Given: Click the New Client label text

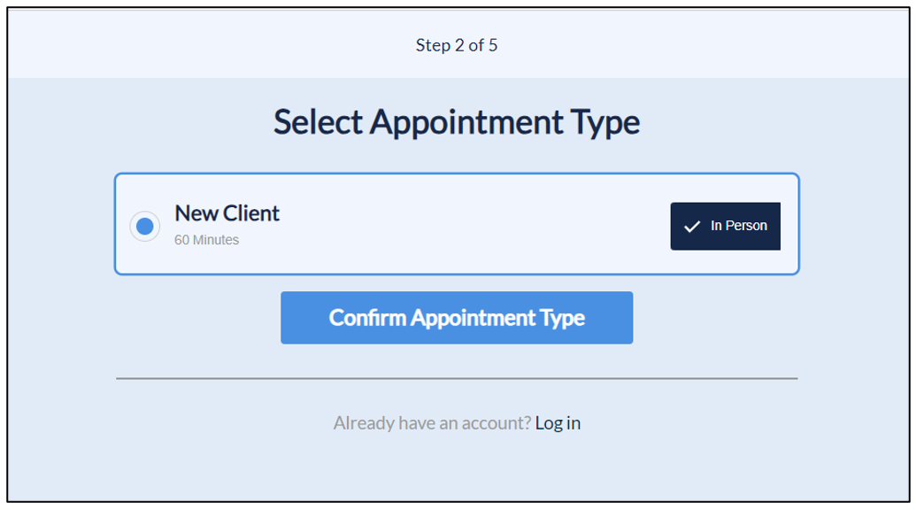Looking at the screenshot, I should pos(227,213).
